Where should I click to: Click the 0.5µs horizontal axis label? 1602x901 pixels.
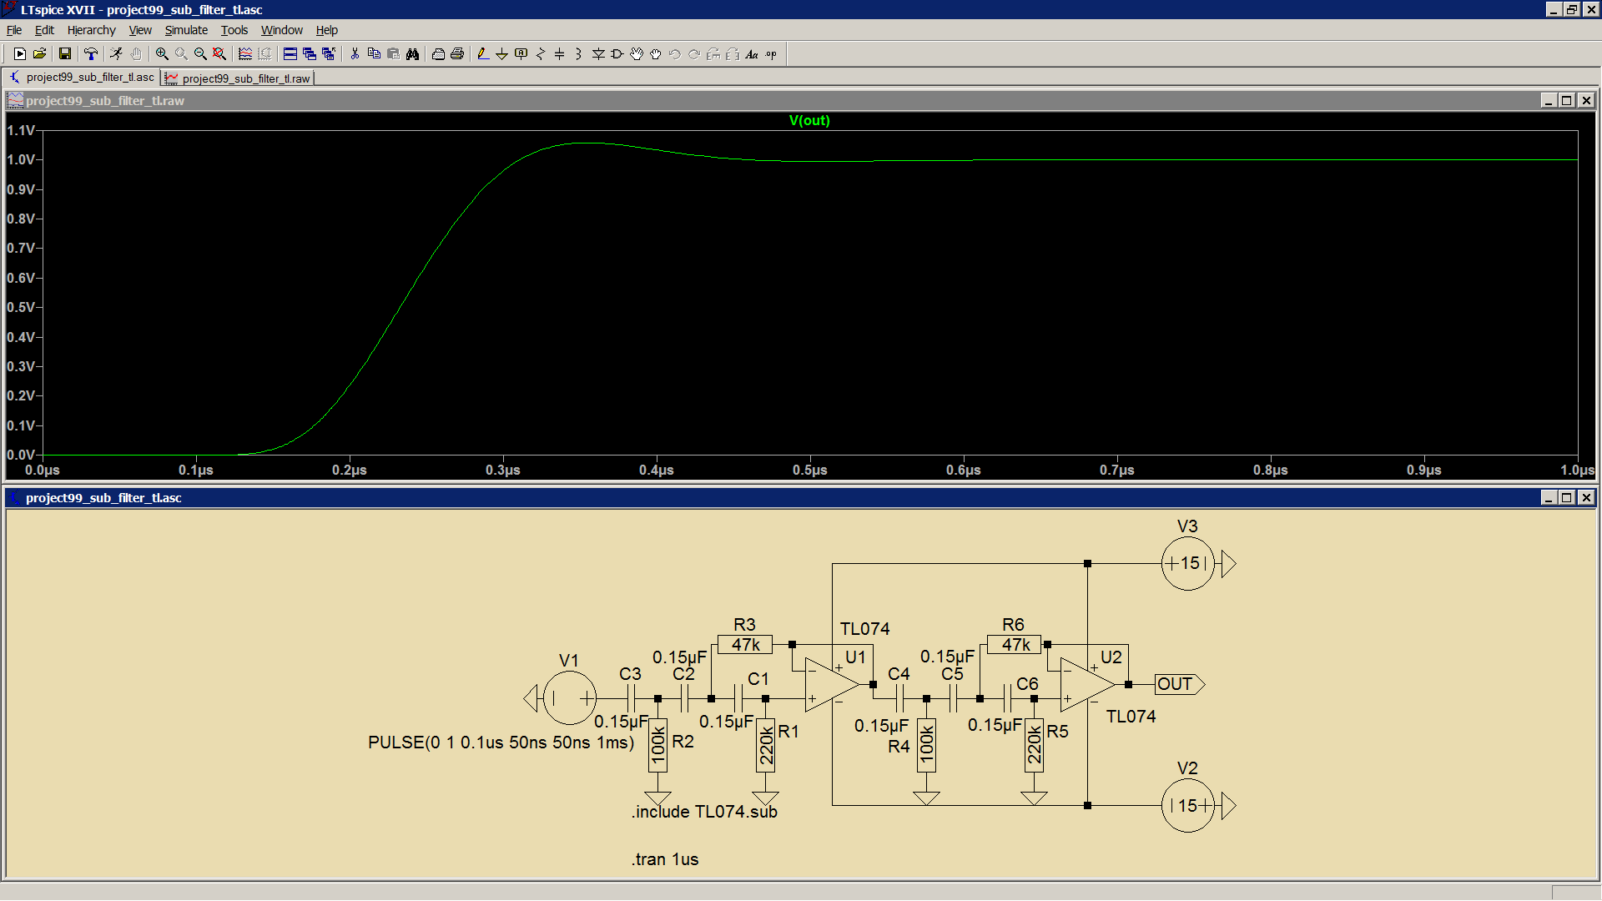coord(810,470)
